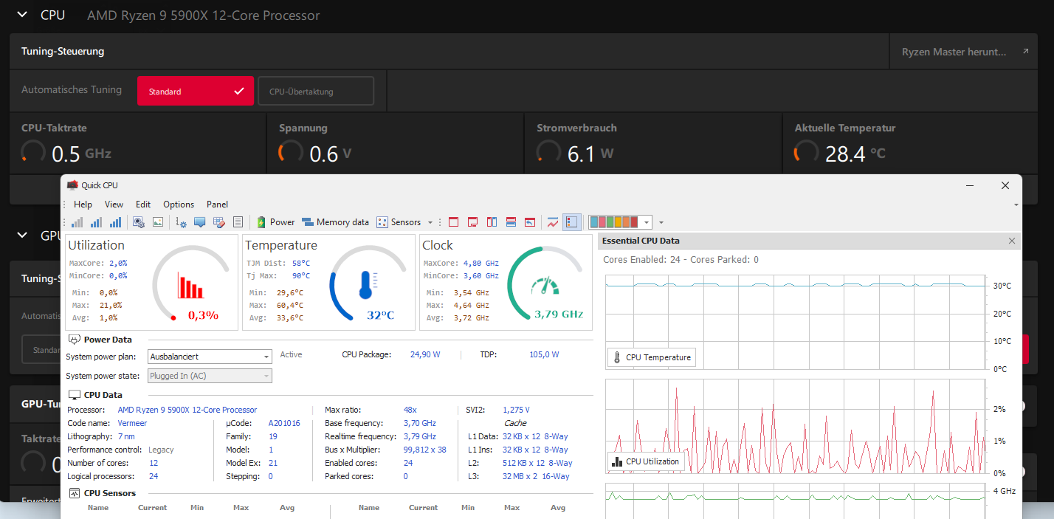Toggle the highlighted side-panel toolbar icon

(571, 222)
